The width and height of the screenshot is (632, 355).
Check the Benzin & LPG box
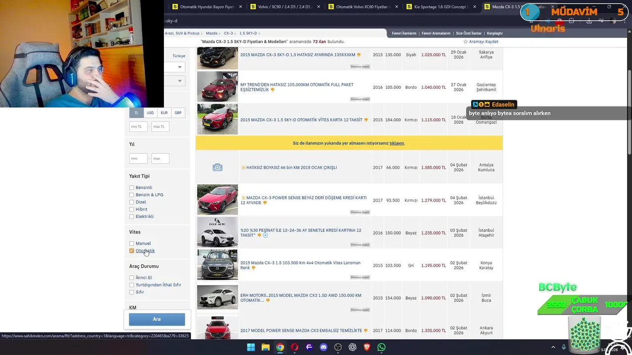click(x=132, y=195)
